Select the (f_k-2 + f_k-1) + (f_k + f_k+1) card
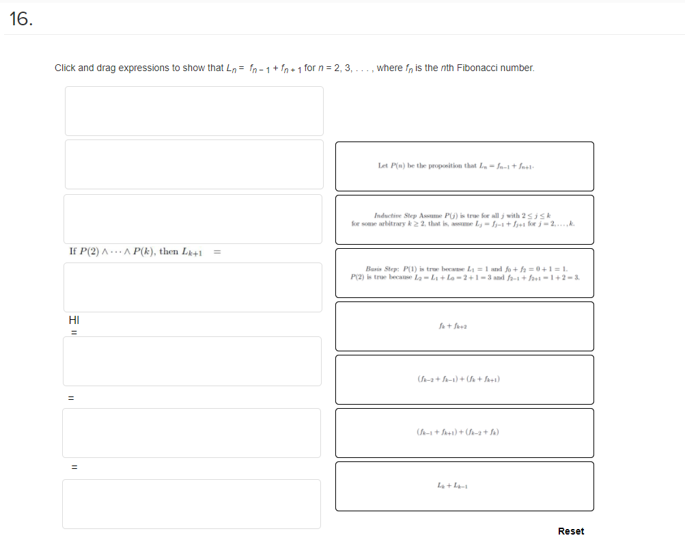Image resolution: width=685 pixels, height=540 pixels. pyautogui.click(x=464, y=379)
